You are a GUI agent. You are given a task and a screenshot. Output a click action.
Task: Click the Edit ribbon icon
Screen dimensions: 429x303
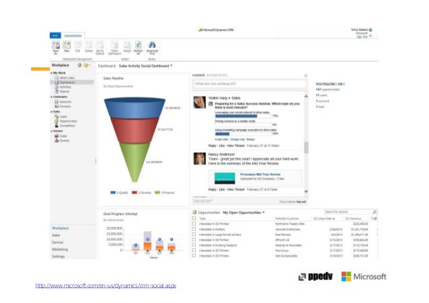pyautogui.click(x=78, y=45)
